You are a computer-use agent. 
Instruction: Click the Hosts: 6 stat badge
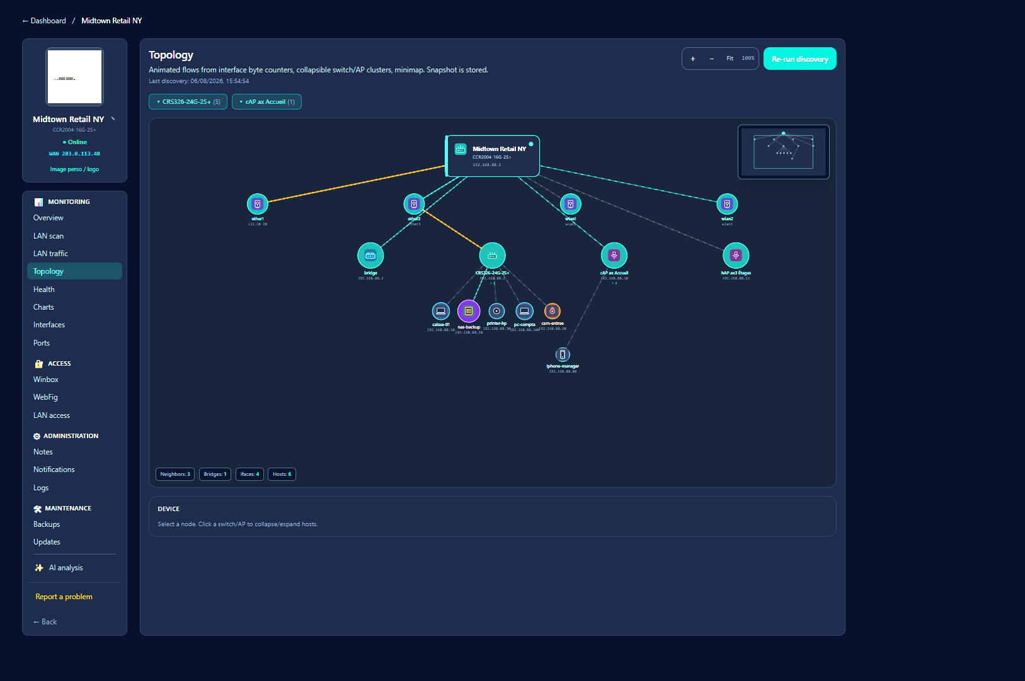[x=282, y=475]
